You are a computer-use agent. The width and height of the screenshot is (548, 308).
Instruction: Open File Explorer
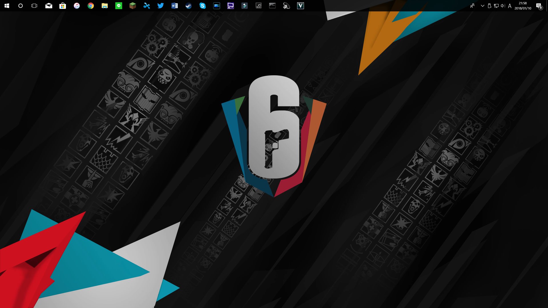click(105, 6)
